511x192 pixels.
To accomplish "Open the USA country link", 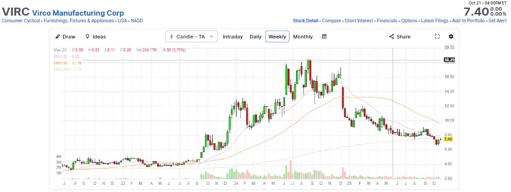I will coord(122,21).
